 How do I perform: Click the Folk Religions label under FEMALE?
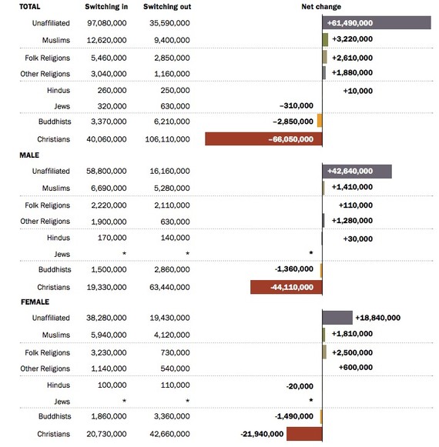tap(48, 353)
